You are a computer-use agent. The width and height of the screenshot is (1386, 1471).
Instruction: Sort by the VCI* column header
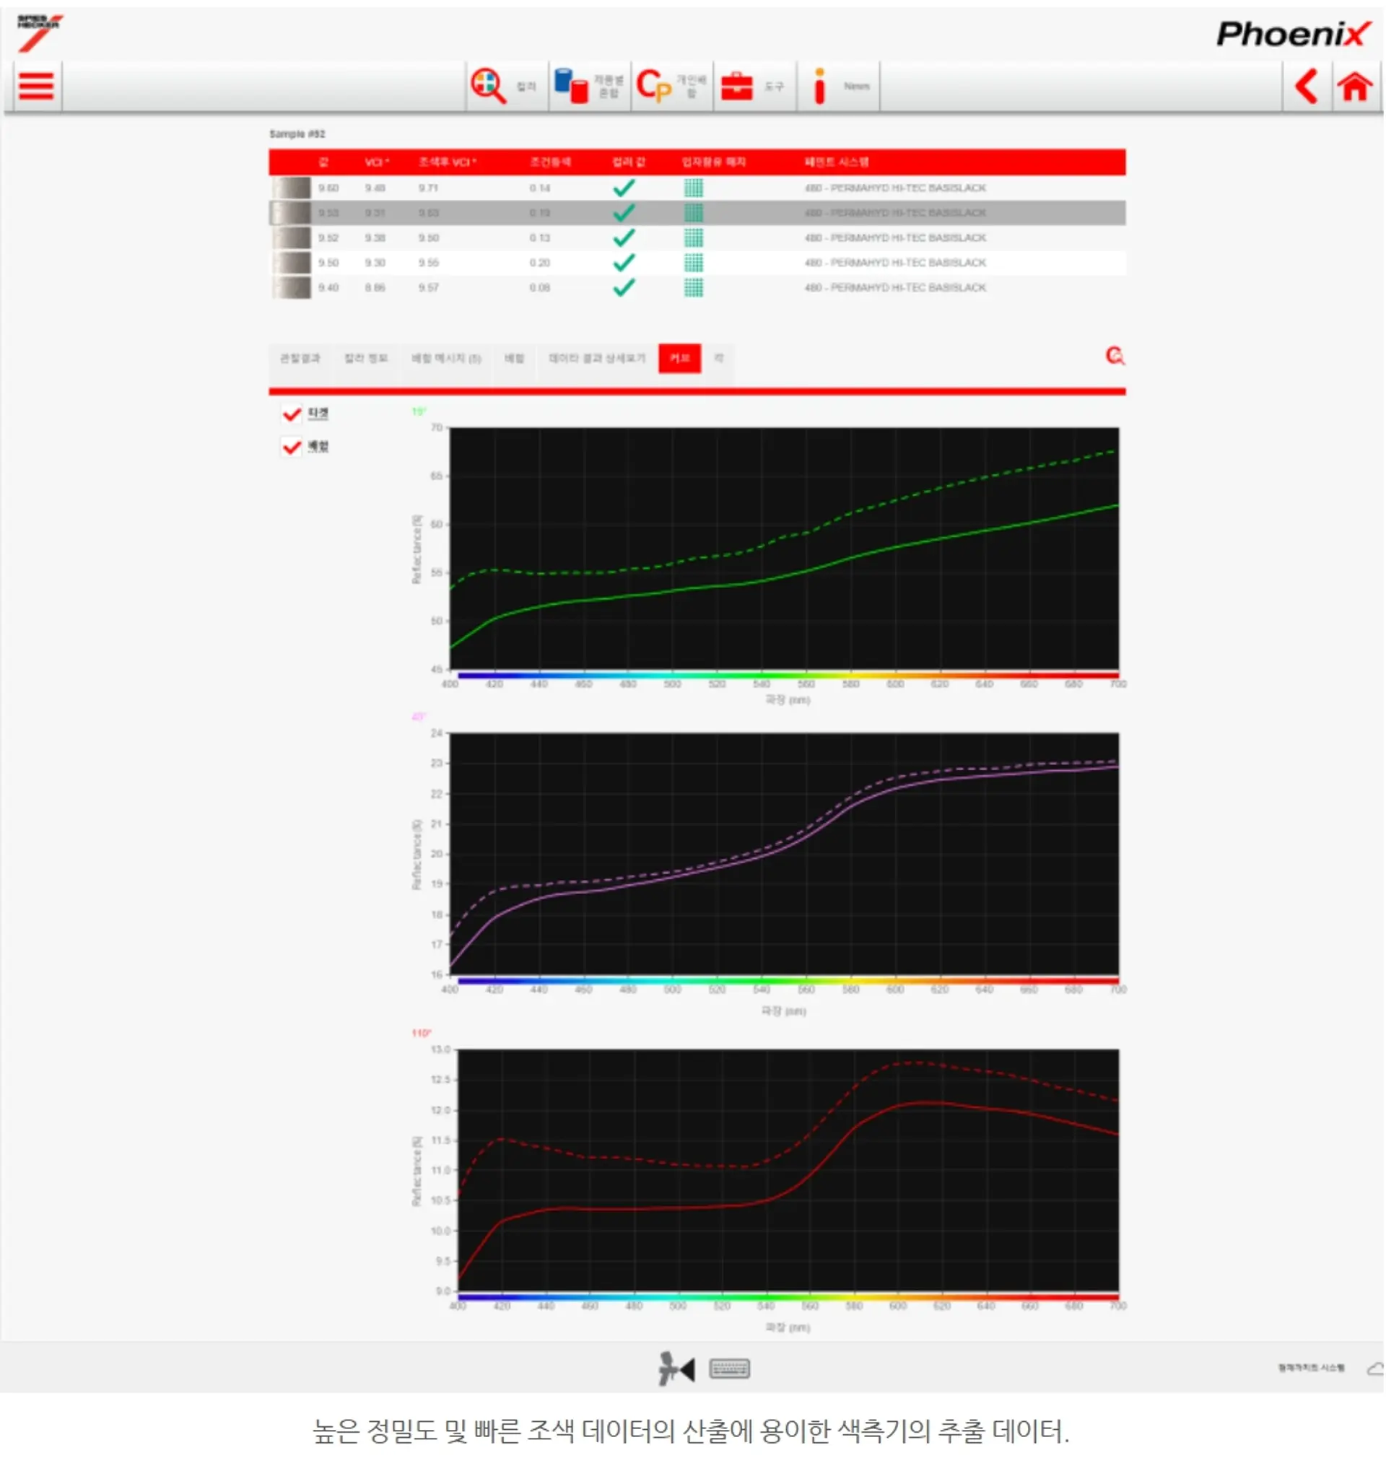point(376,162)
